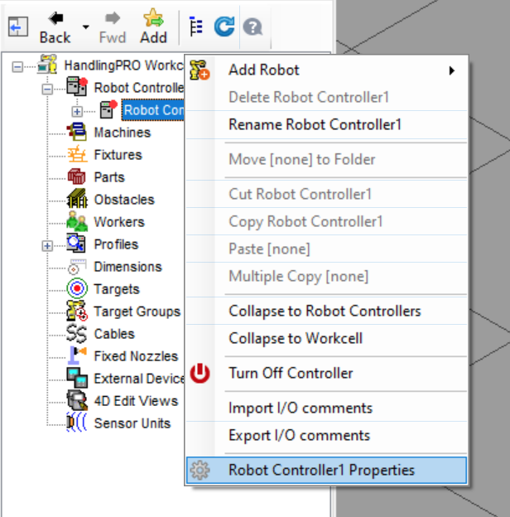The height and width of the screenshot is (517, 510).
Task: Select the Profiles tree label
Action: click(x=116, y=244)
